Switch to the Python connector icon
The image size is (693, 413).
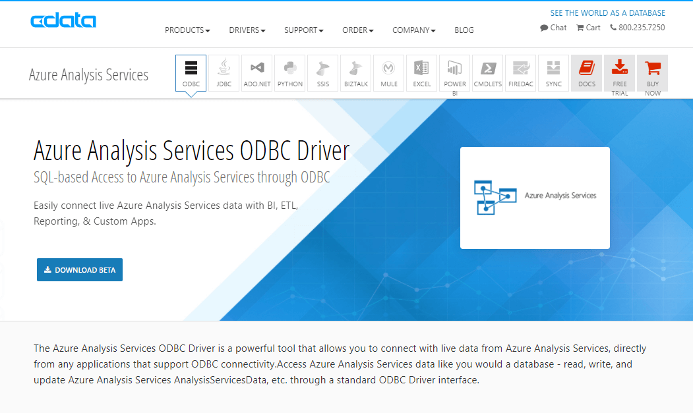(x=290, y=73)
